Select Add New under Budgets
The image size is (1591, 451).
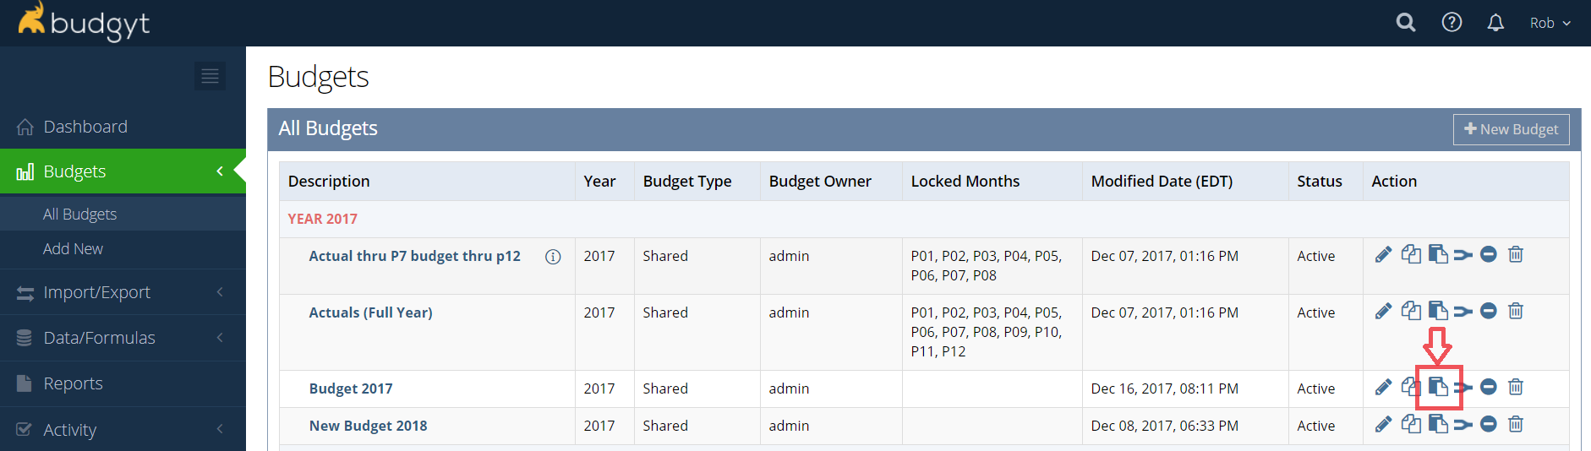(73, 249)
